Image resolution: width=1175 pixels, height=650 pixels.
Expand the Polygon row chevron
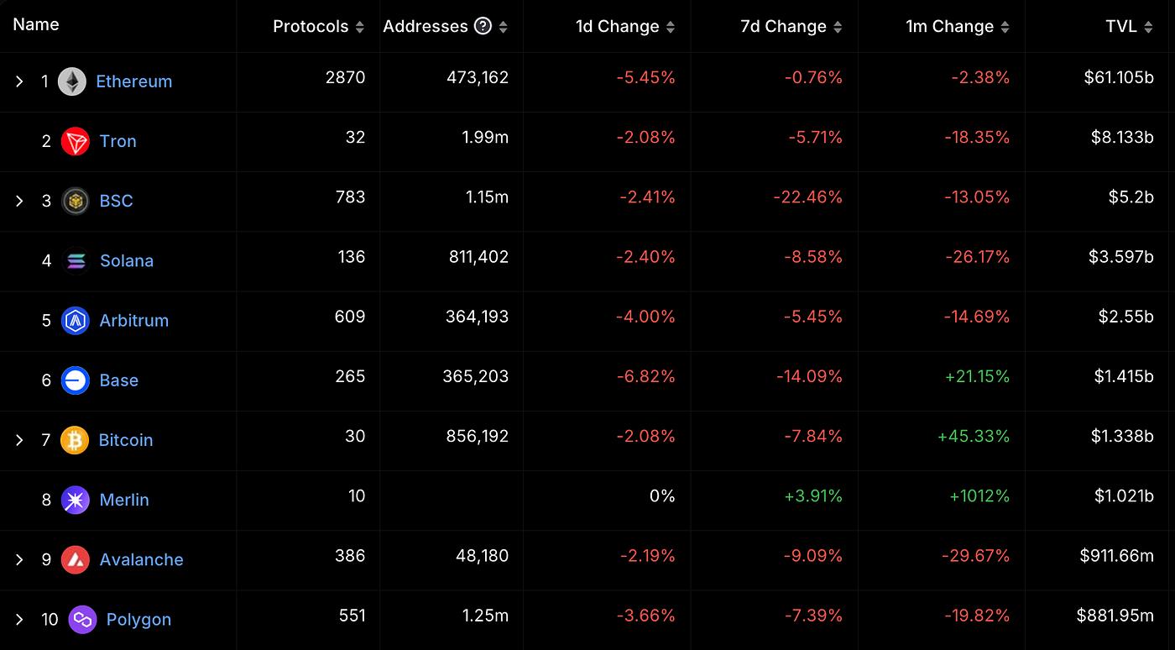coord(19,619)
